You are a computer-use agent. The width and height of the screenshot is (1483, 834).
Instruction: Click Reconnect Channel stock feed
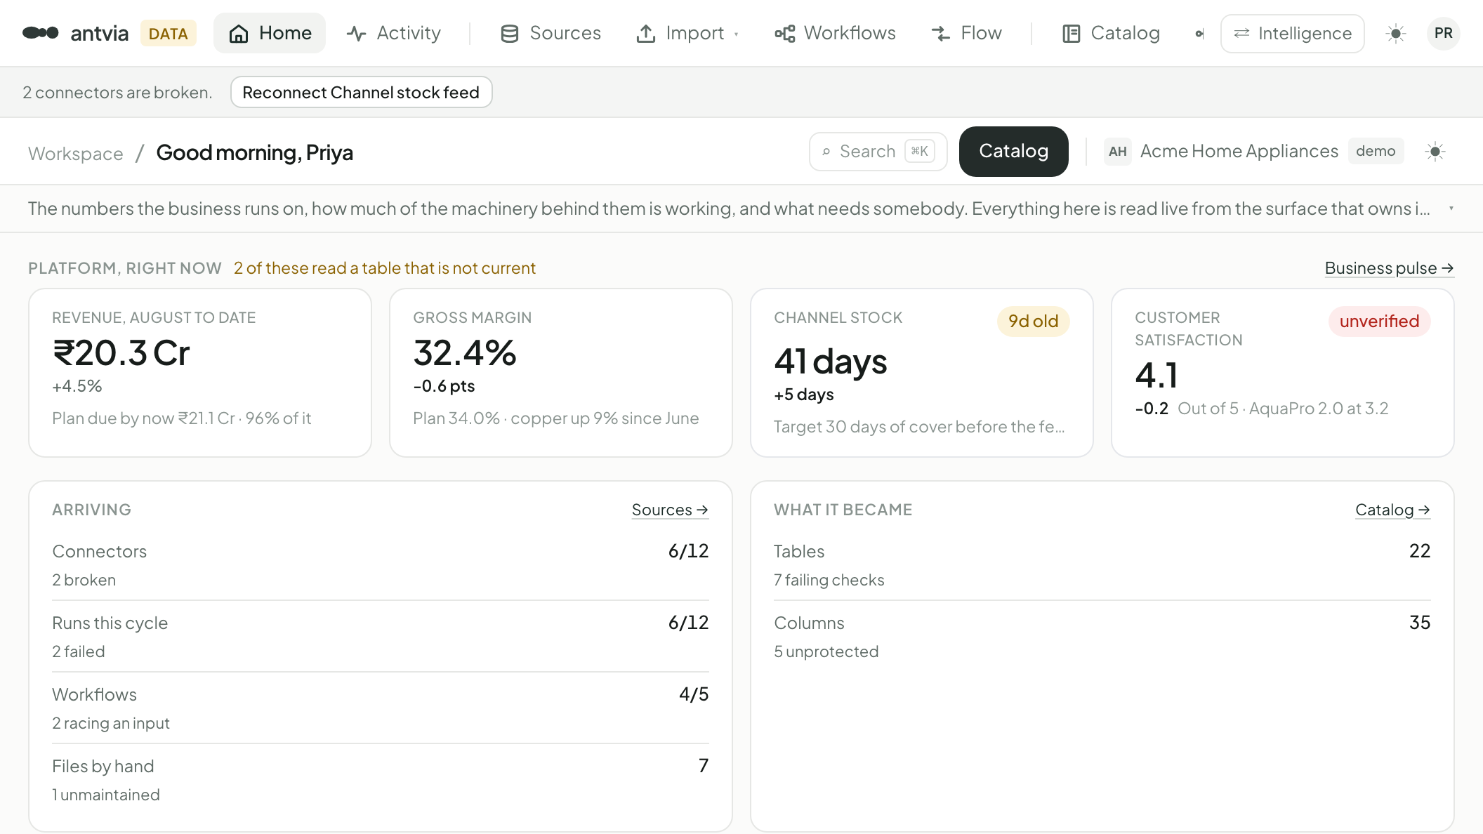pyautogui.click(x=361, y=92)
